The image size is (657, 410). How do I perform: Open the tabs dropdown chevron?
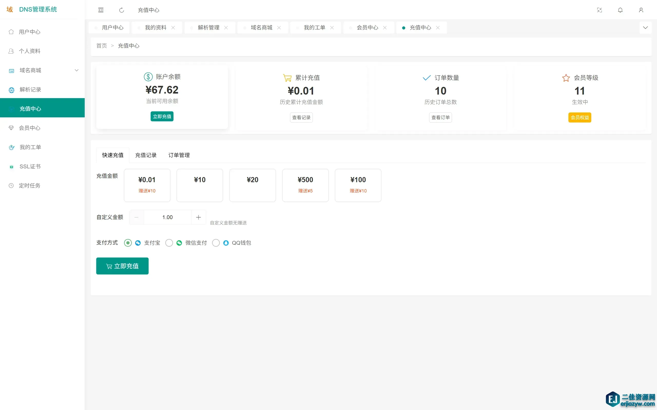pyautogui.click(x=645, y=28)
